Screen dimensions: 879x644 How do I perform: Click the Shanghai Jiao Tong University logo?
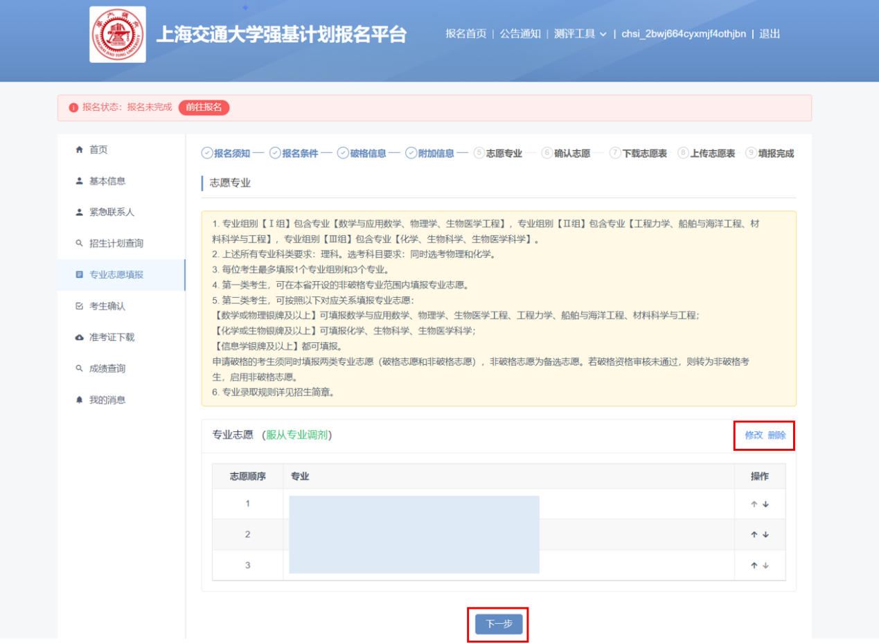pyautogui.click(x=118, y=35)
